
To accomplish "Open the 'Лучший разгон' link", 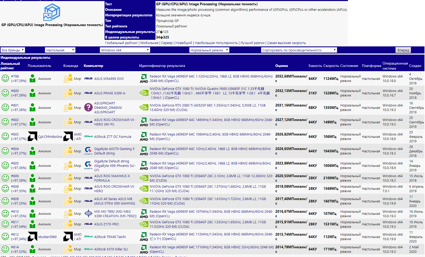I will pyautogui.click(x=252, y=43).
